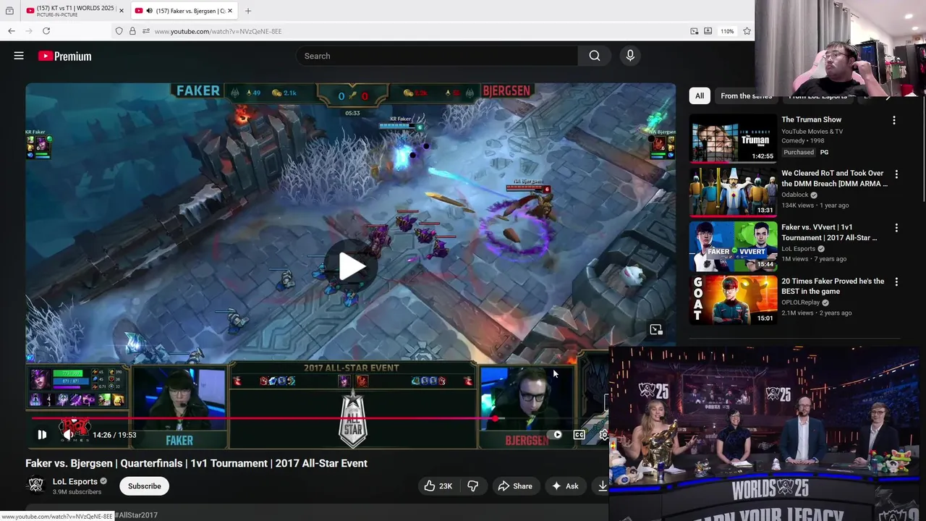
Task: Click the search magnifier button
Action: tap(595, 56)
